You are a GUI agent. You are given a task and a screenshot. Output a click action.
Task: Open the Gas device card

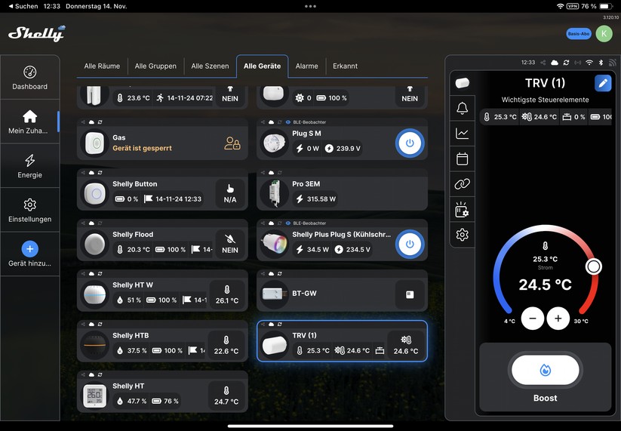pyautogui.click(x=162, y=139)
